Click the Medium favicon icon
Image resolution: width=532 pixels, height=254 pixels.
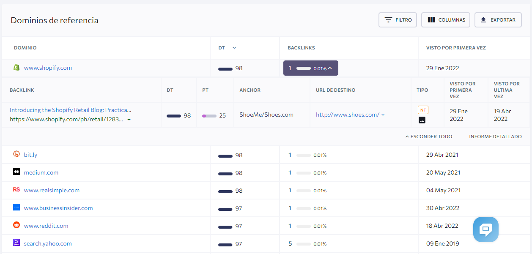(16, 172)
